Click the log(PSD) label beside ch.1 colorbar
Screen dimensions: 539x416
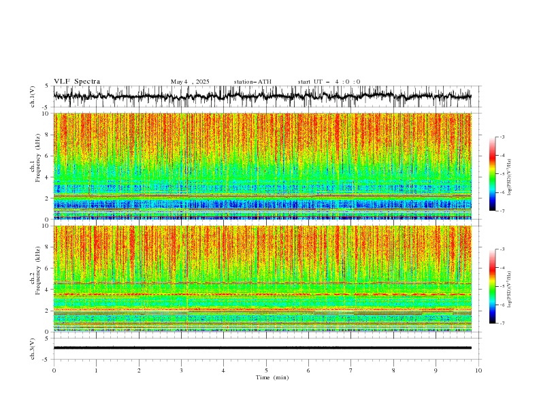510,177
